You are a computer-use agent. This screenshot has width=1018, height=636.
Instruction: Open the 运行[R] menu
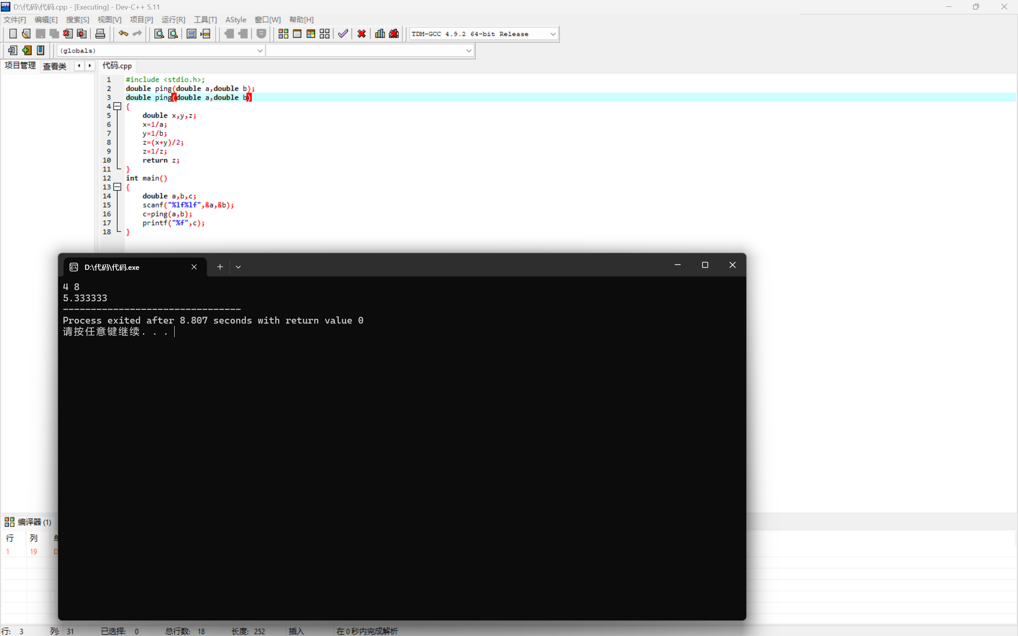pyautogui.click(x=173, y=20)
